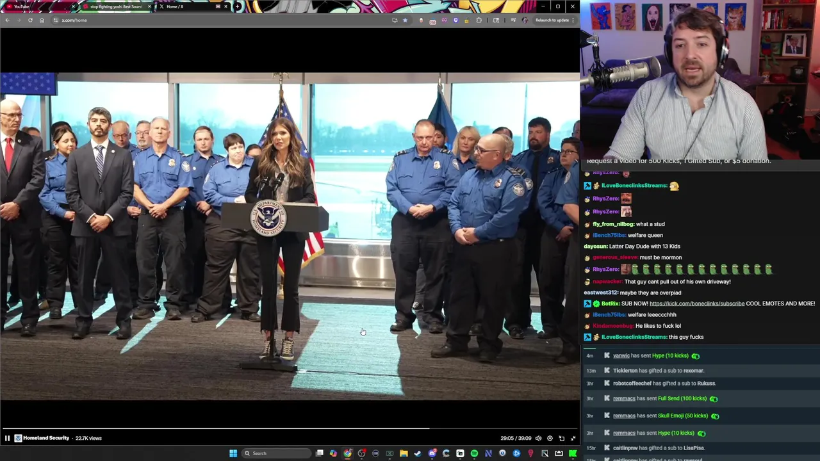Click the 29:05 / 39:09 video timestamp

pyautogui.click(x=516, y=438)
